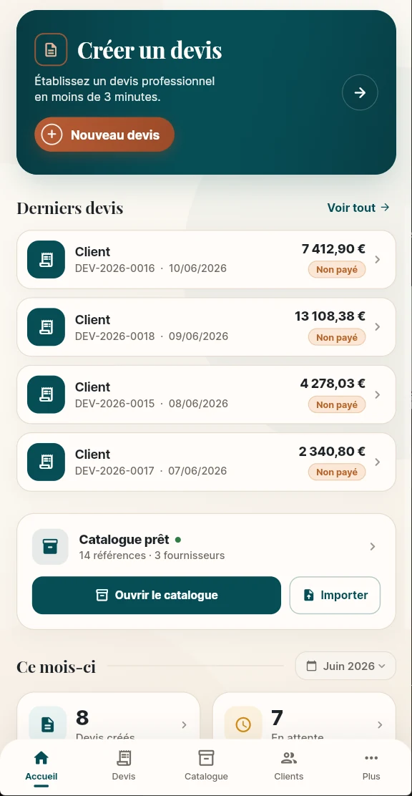Click the Nouveau devis button
The height and width of the screenshot is (796, 412).
[104, 135]
